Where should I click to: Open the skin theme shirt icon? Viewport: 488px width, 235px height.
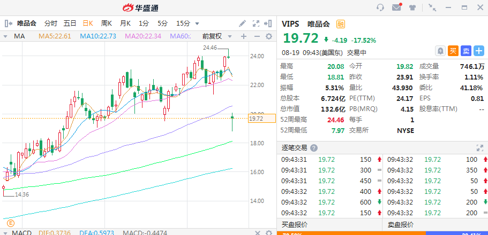(412, 8)
